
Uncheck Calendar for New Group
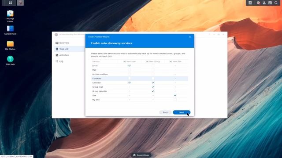(x=153, y=83)
